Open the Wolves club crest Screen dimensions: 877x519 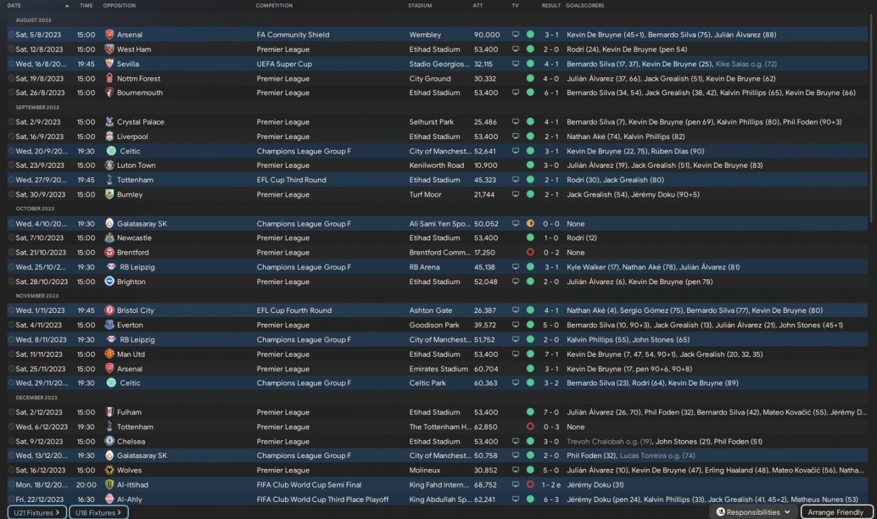(x=110, y=470)
